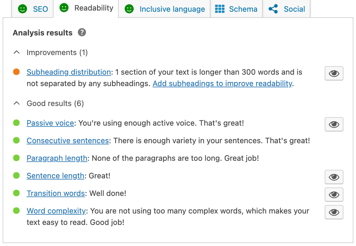Viewport: 356px width, 246px height.
Task: Click the Schema grid icon
Action: tap(220, 9)
